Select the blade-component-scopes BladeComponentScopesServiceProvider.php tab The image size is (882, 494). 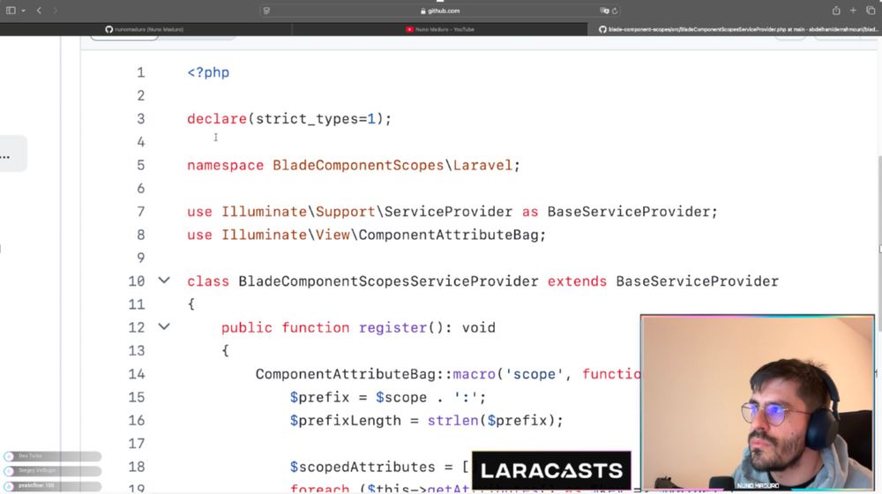click(x=735, y=29)
